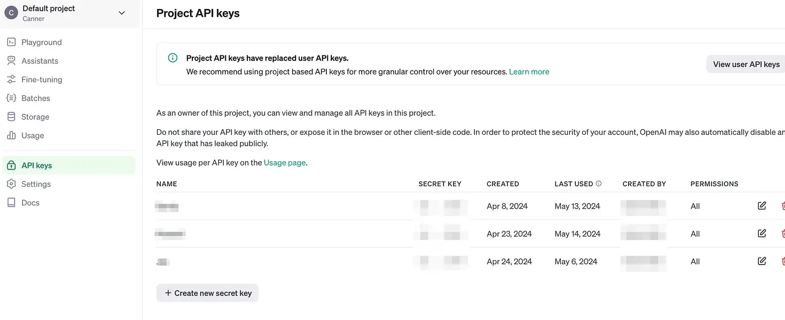This screenshot has height=320, width=785.
Task: Delete the API key last used May 13, 2024
Action: (783, 206)
